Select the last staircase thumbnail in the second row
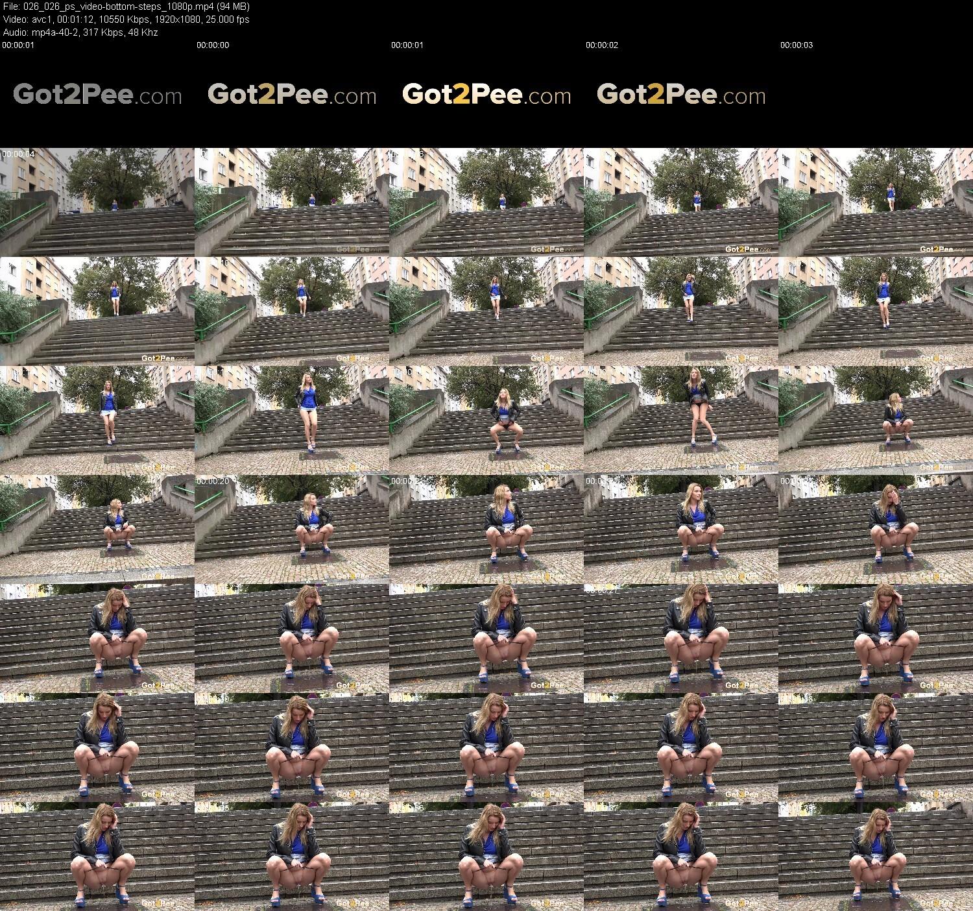 tap(876, 311)
